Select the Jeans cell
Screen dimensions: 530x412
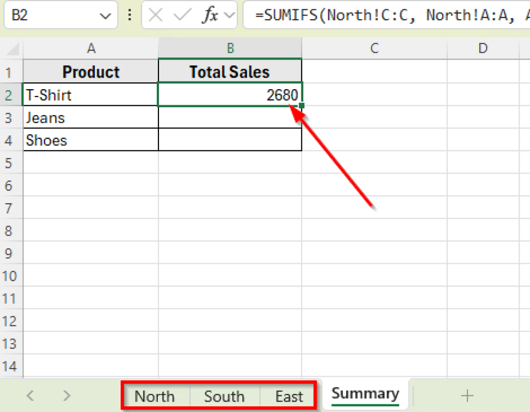(x=91, y=118)
